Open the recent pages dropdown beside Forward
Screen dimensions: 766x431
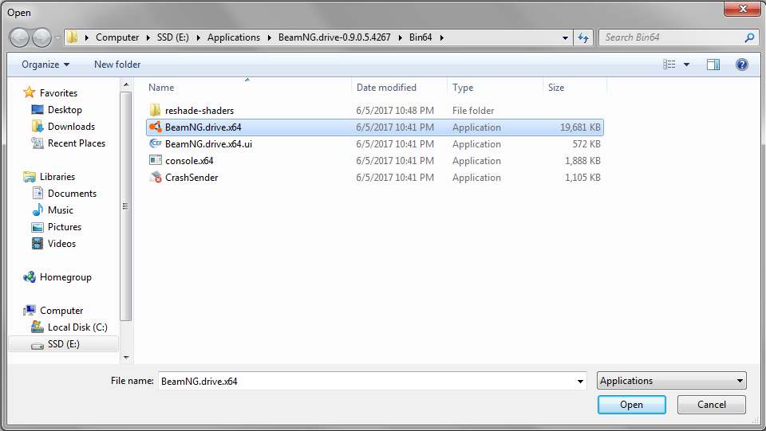click(57, 38)
